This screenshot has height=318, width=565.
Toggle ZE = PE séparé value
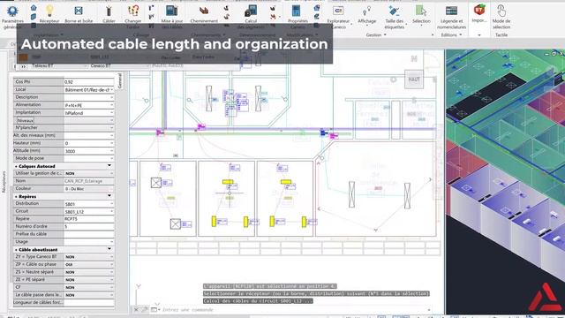coord(89,279)
